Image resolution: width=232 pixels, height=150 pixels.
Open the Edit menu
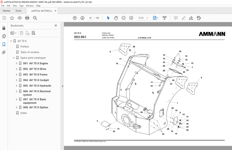click(x=9, y=6)
